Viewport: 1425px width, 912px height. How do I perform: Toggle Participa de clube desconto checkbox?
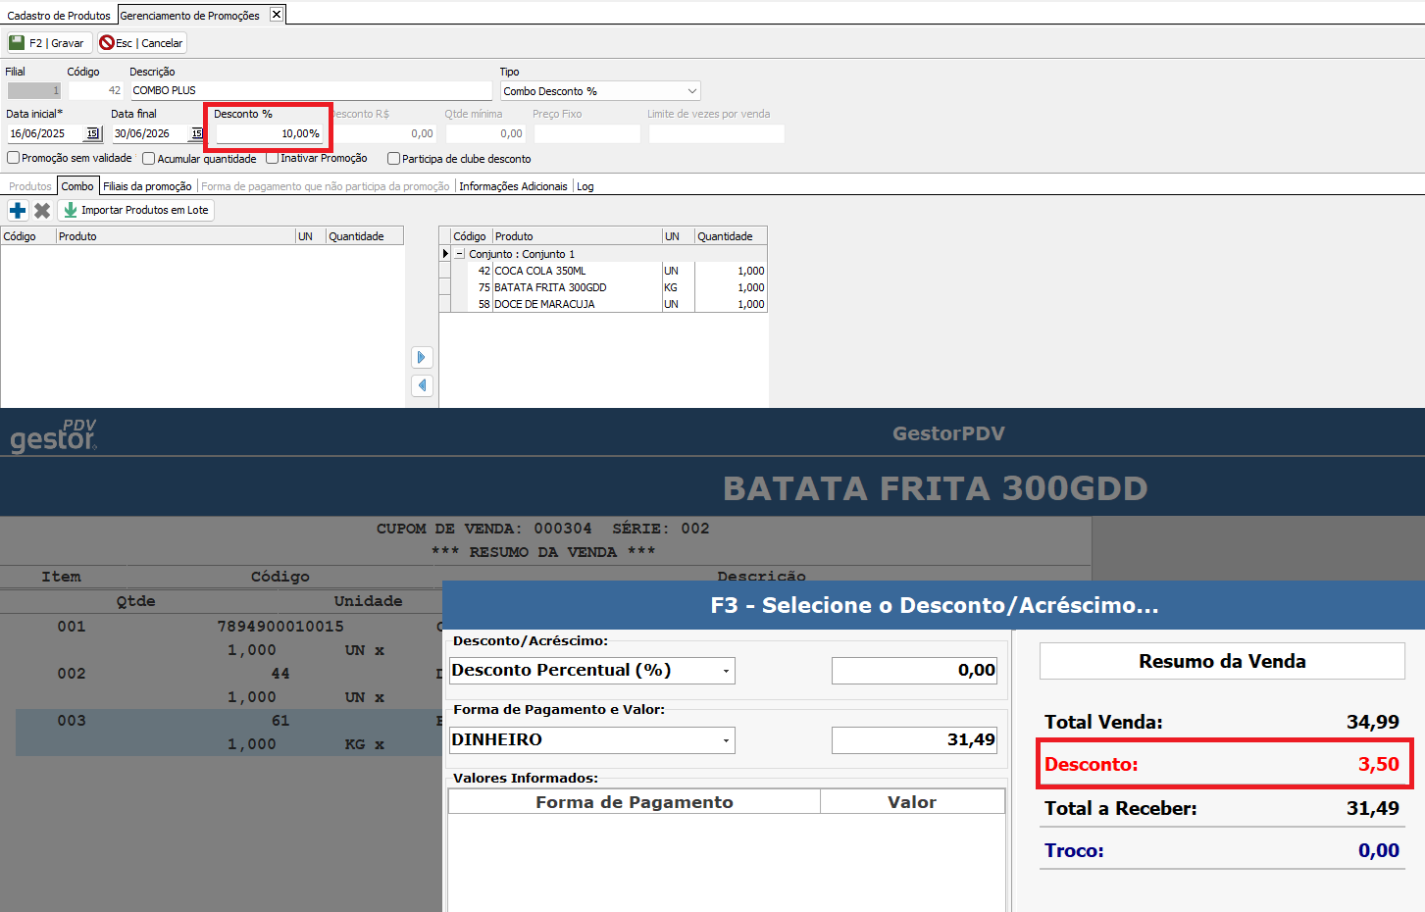393,159
